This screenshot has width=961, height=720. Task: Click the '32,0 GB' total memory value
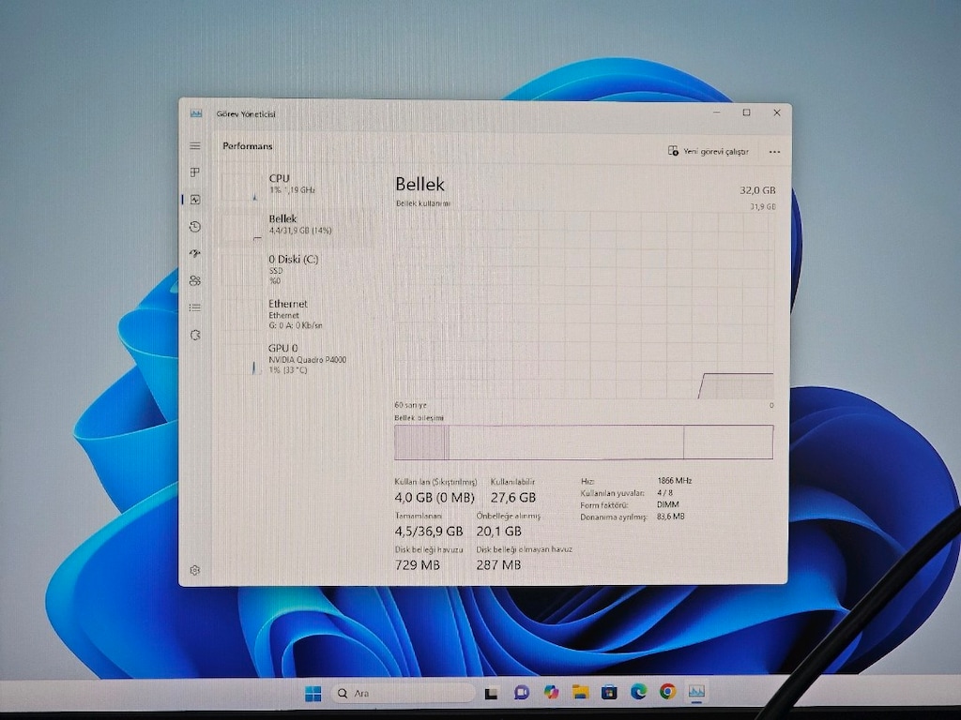tap(757, 190)
